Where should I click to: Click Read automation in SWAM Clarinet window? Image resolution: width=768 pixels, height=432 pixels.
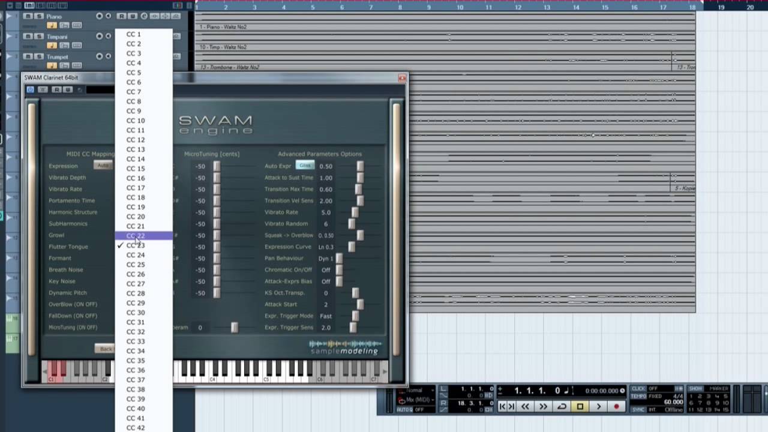tap(56, 89)
